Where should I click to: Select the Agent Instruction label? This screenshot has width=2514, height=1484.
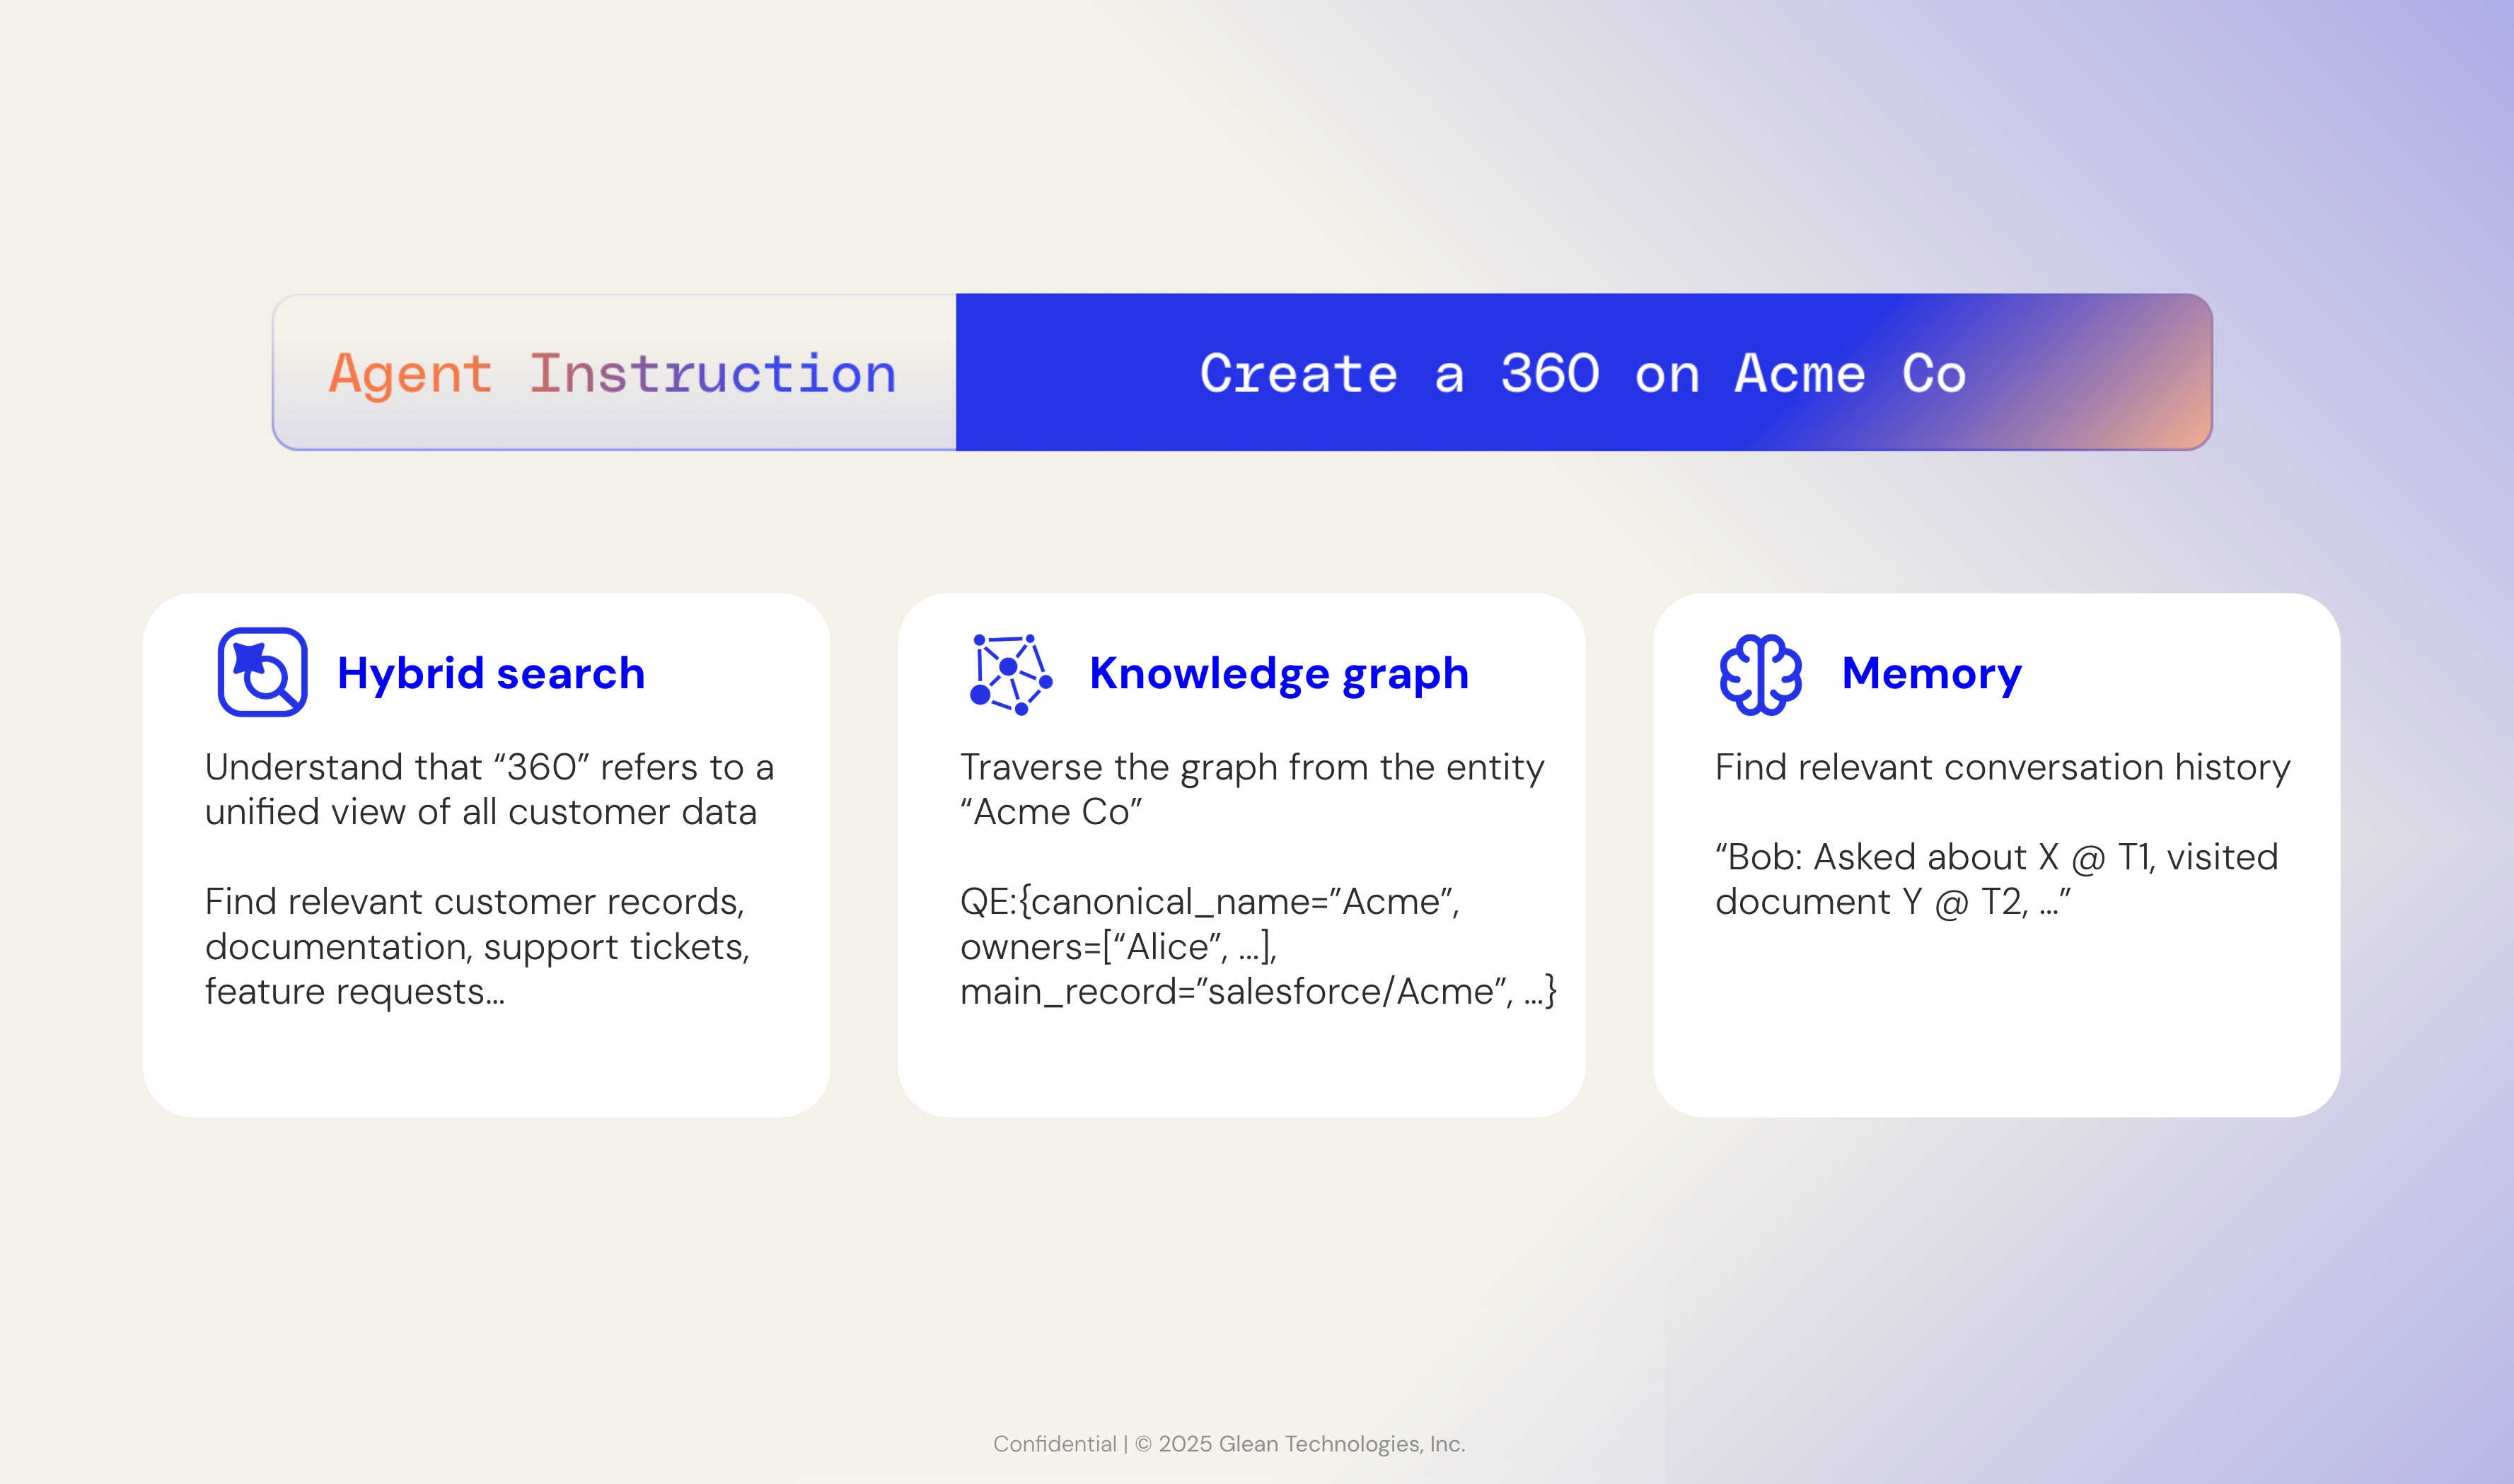pos(612,374)
